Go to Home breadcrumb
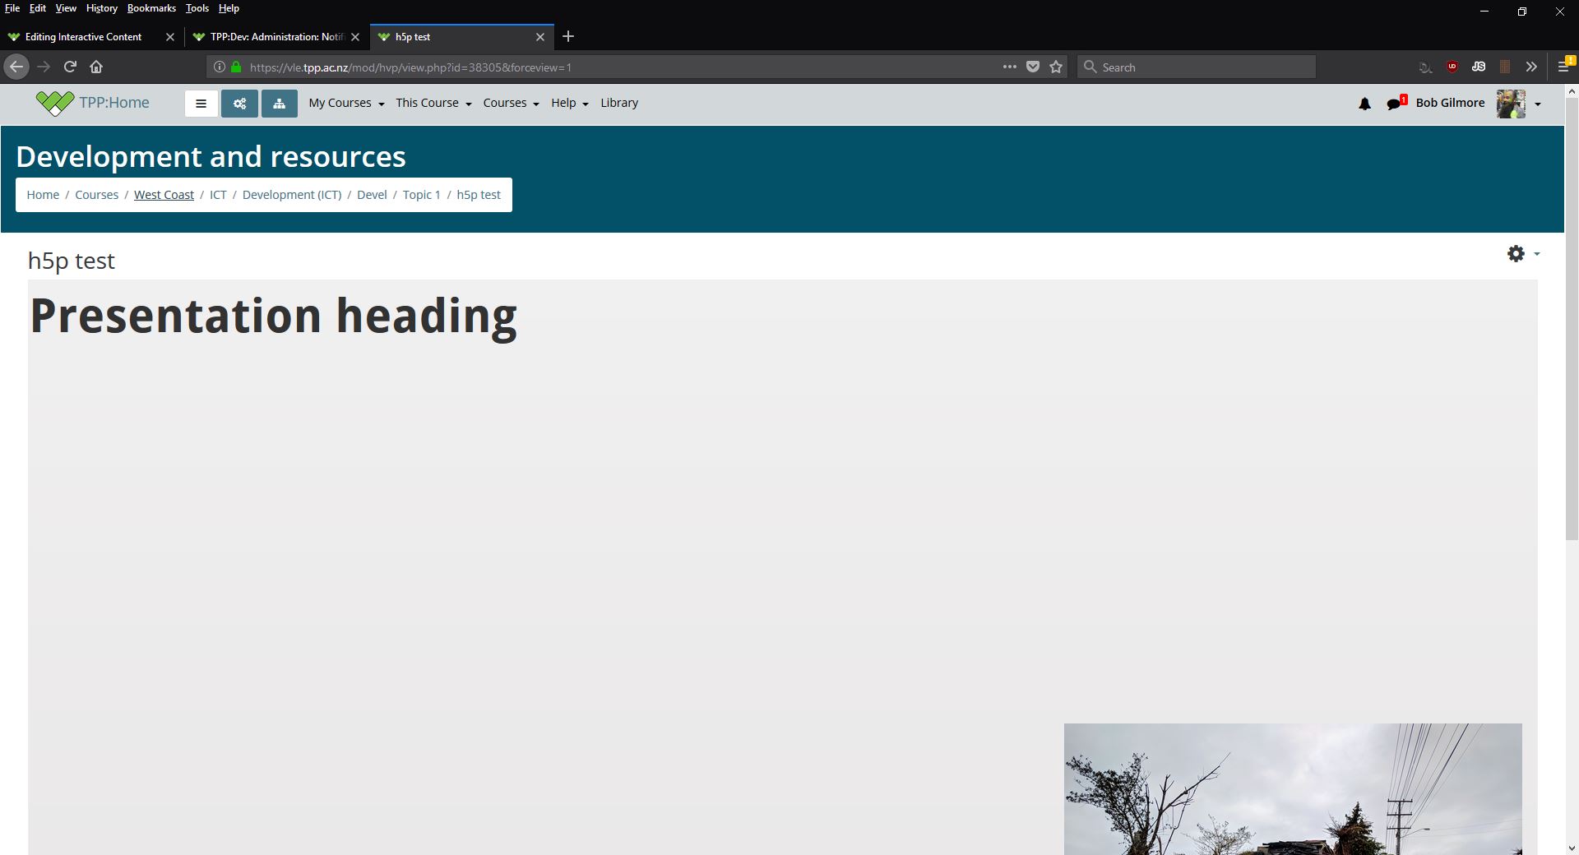Viewport: 1579px width, 855px height. [43, 195]
